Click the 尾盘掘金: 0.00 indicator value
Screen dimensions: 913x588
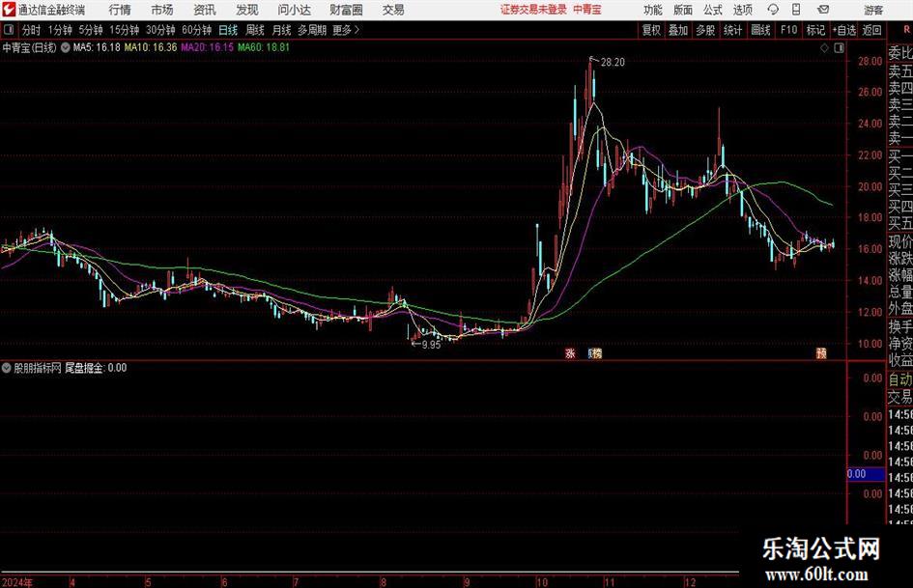96,368
